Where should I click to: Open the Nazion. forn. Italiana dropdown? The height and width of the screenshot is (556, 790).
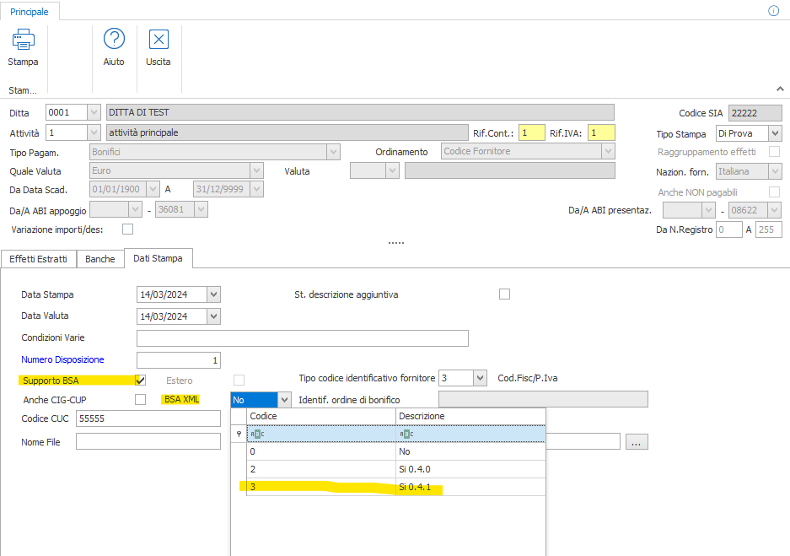(776, 171)
